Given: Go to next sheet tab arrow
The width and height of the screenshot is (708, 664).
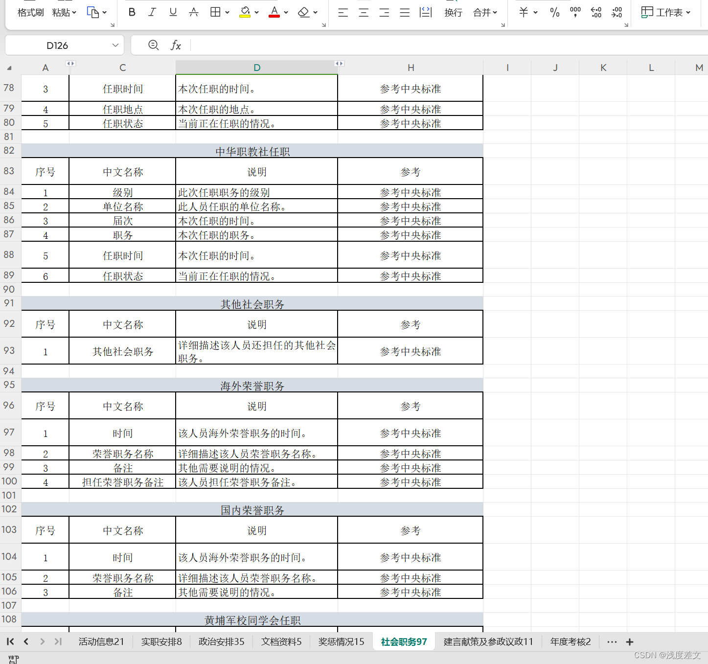Looking at the screenshot, I should coord(43,641).
